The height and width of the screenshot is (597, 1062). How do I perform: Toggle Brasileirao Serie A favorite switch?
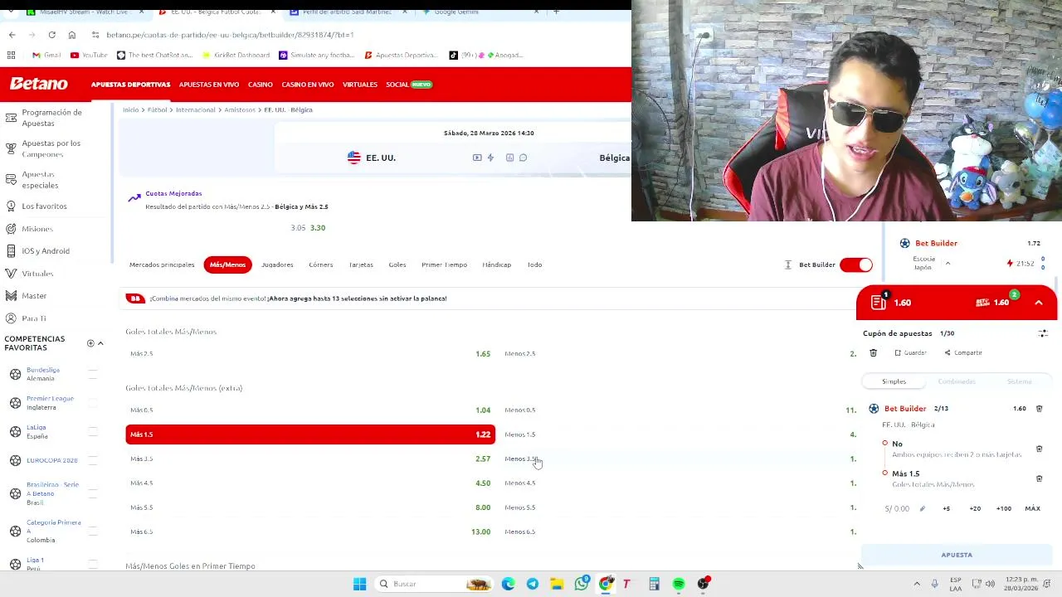click(x=93, y=493)
